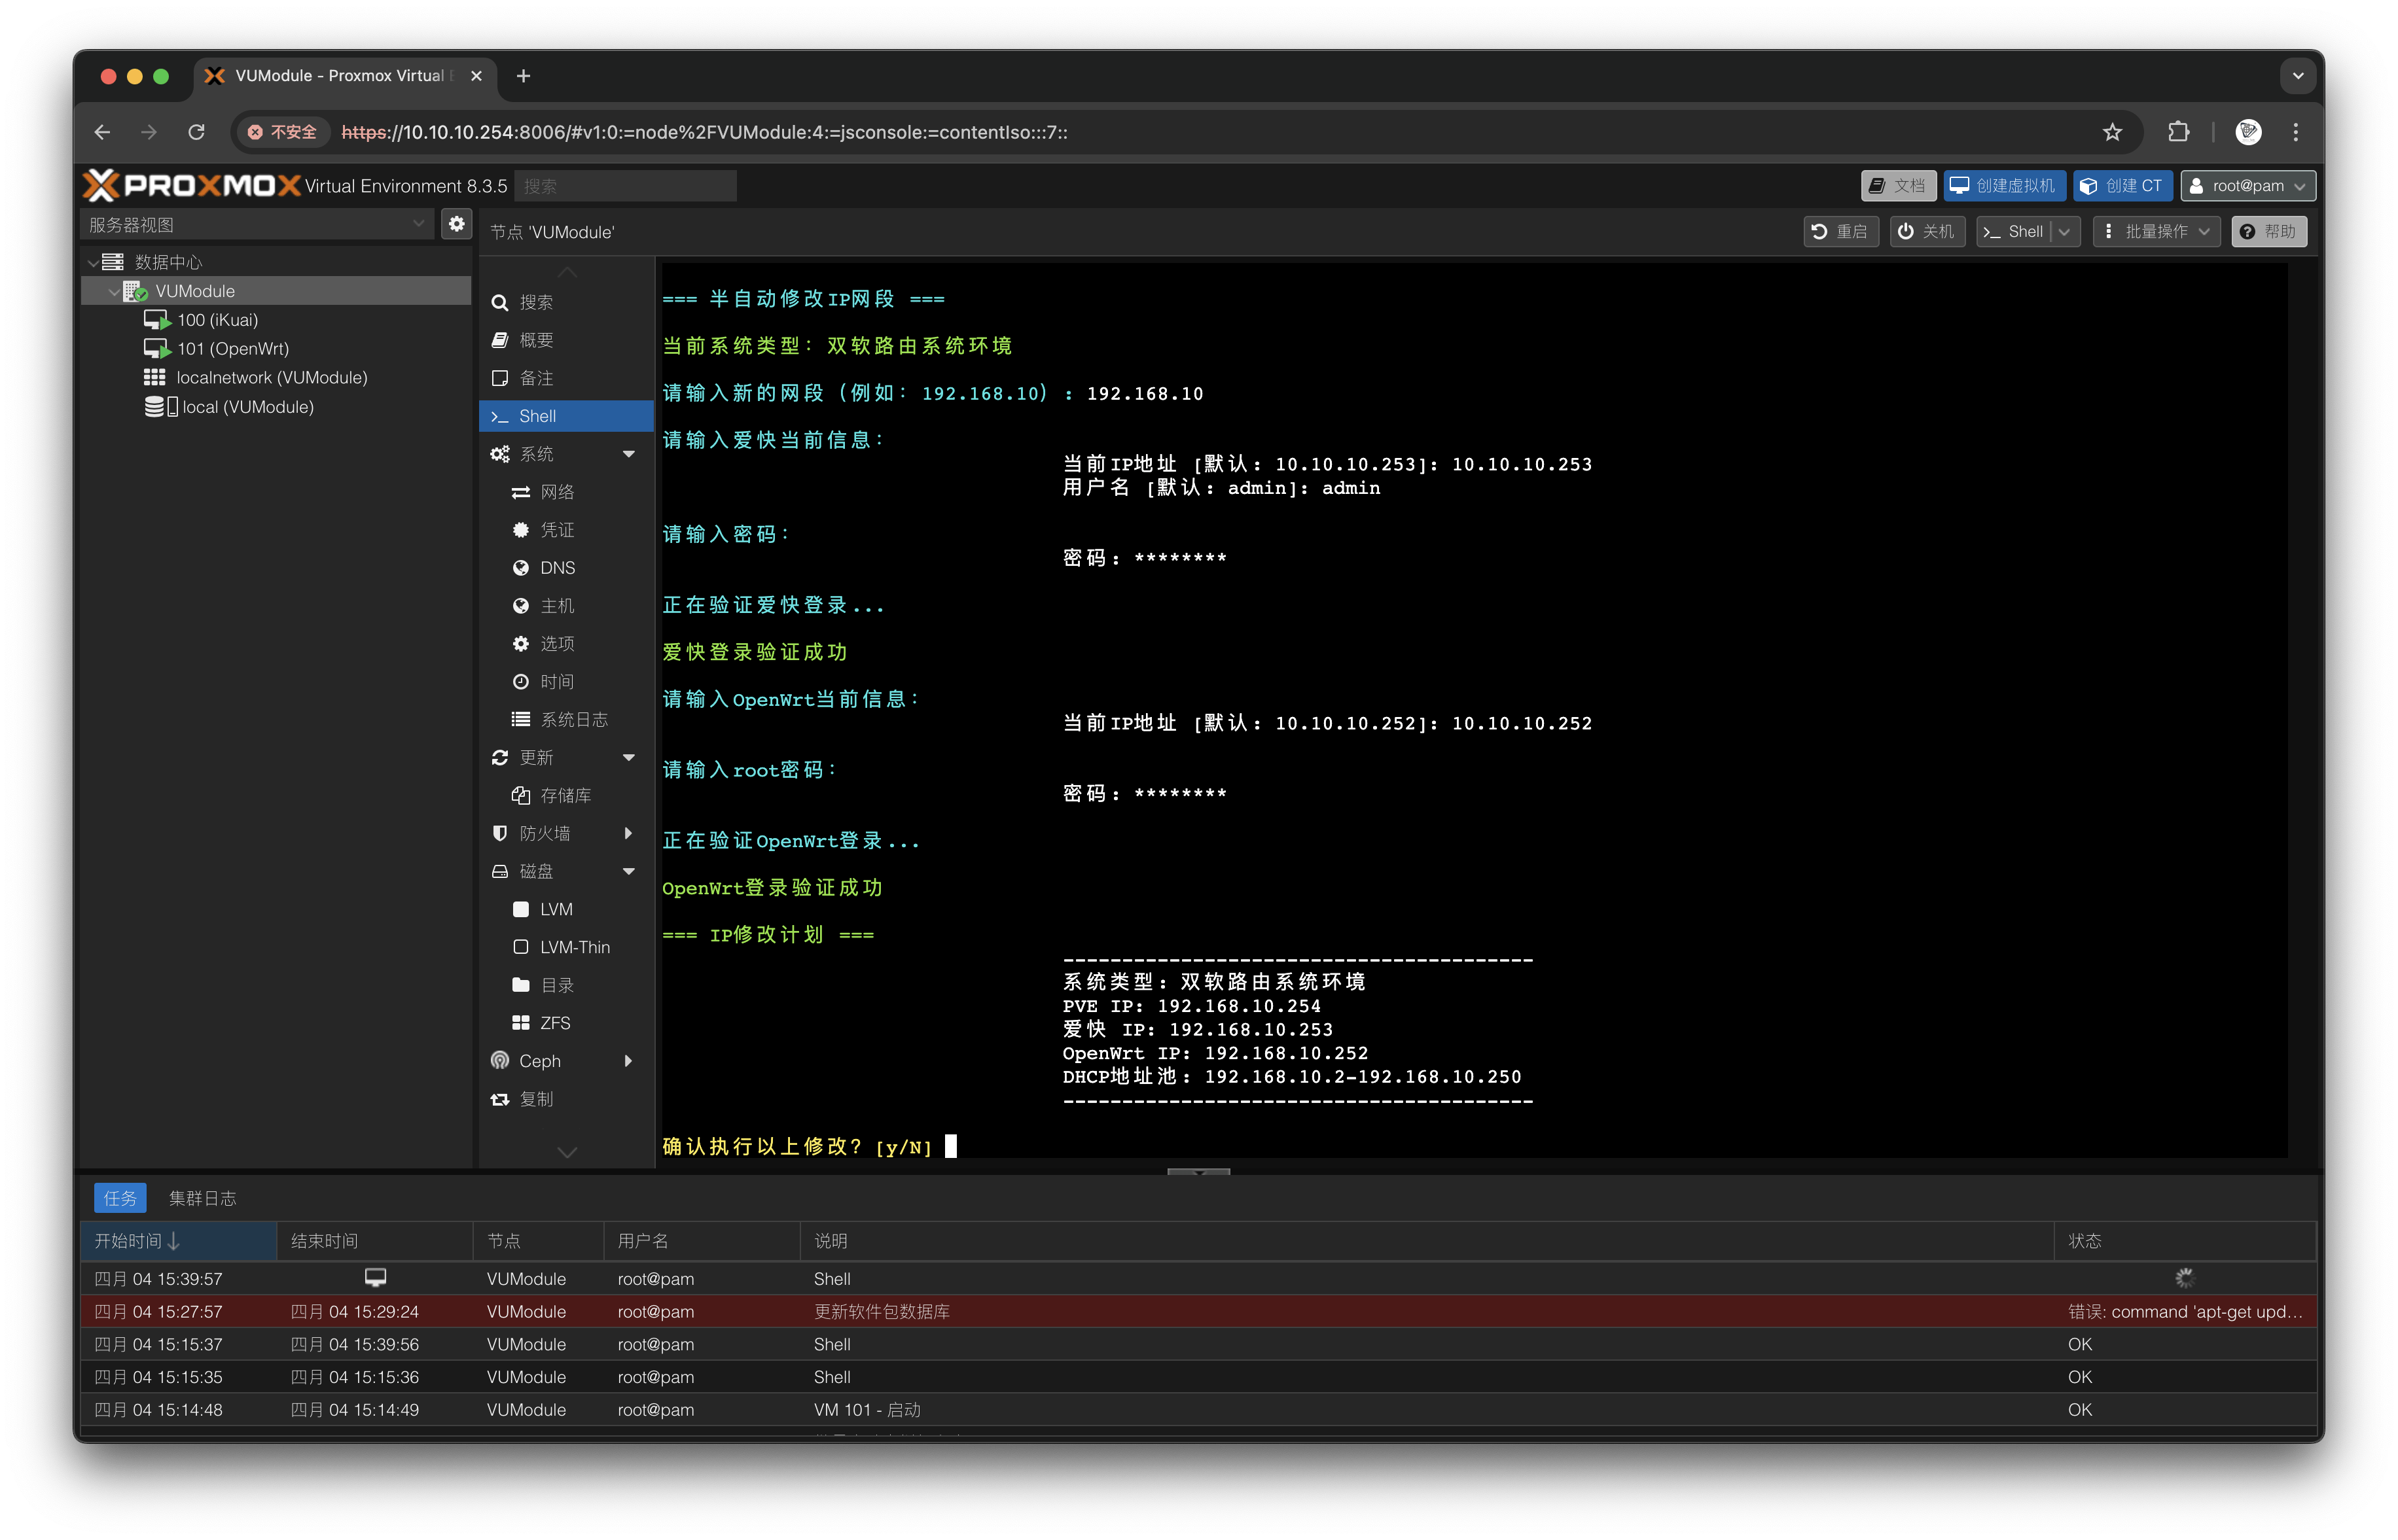The height and width of the screenshot is (1540, 2398).
Task: Collapse the 系统 section arrow
Action: click(x=628, y=454)
